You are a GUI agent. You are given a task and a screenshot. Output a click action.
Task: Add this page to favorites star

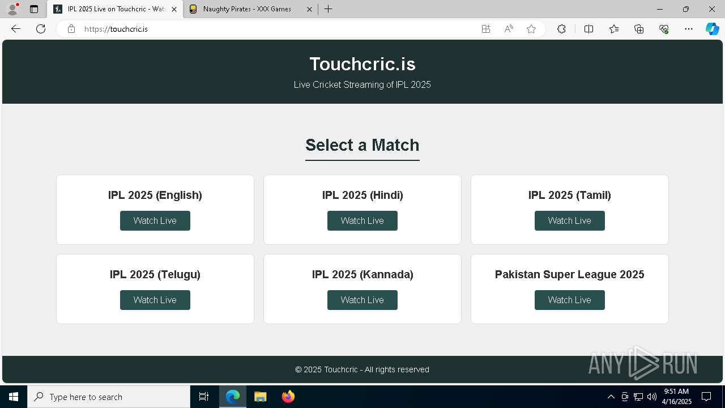click(531, 29)
